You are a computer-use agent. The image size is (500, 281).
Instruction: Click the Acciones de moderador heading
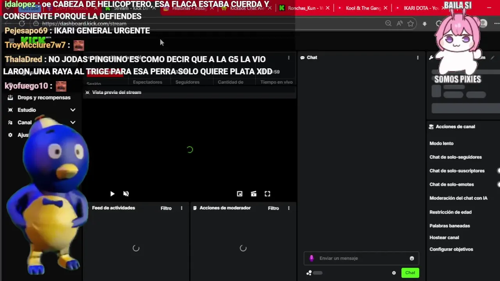225,208
